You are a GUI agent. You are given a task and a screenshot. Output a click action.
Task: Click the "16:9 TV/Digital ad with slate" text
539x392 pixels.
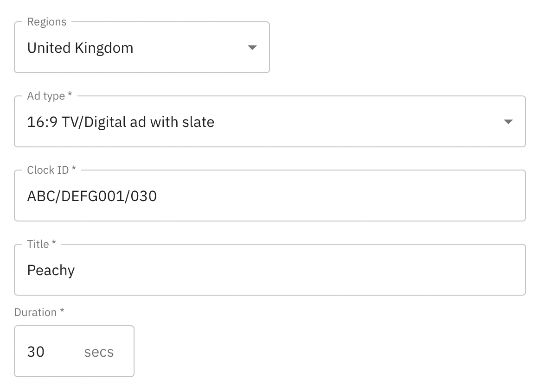121,122
